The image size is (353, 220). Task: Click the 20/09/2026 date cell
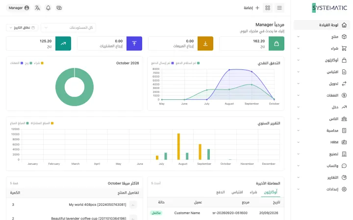point(269,213)
